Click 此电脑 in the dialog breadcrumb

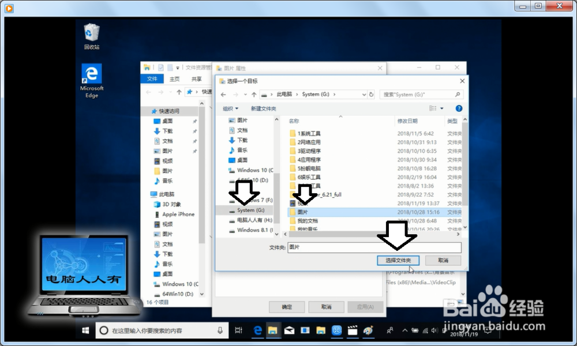click(x=284, y=95)
